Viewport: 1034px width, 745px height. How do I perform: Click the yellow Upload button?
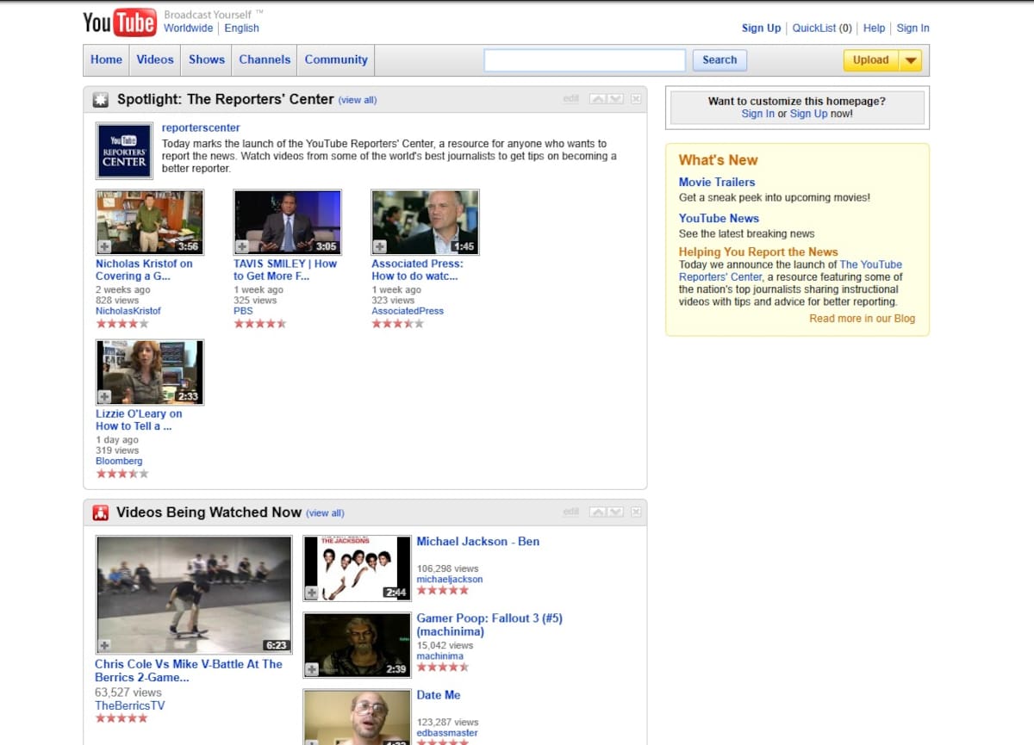pyautogui.click(x=871, y=60)
